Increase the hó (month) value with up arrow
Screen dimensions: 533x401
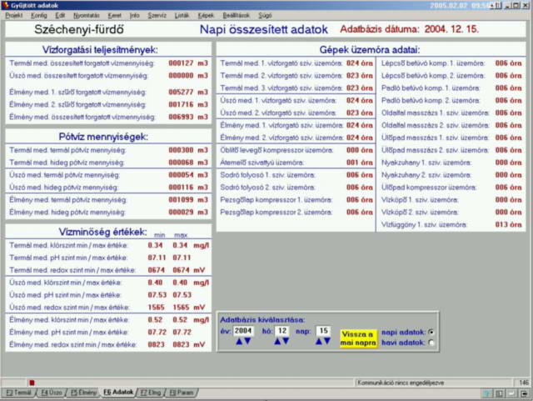tap(277, 341)
